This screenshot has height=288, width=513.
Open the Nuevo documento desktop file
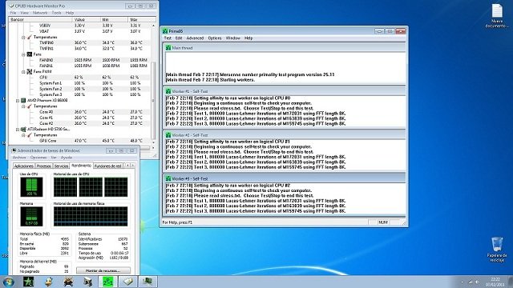pos(497,16)
